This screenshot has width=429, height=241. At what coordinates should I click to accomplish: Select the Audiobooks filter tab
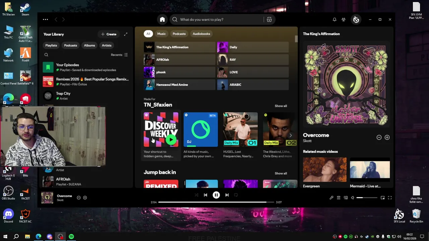pos(201,34)
